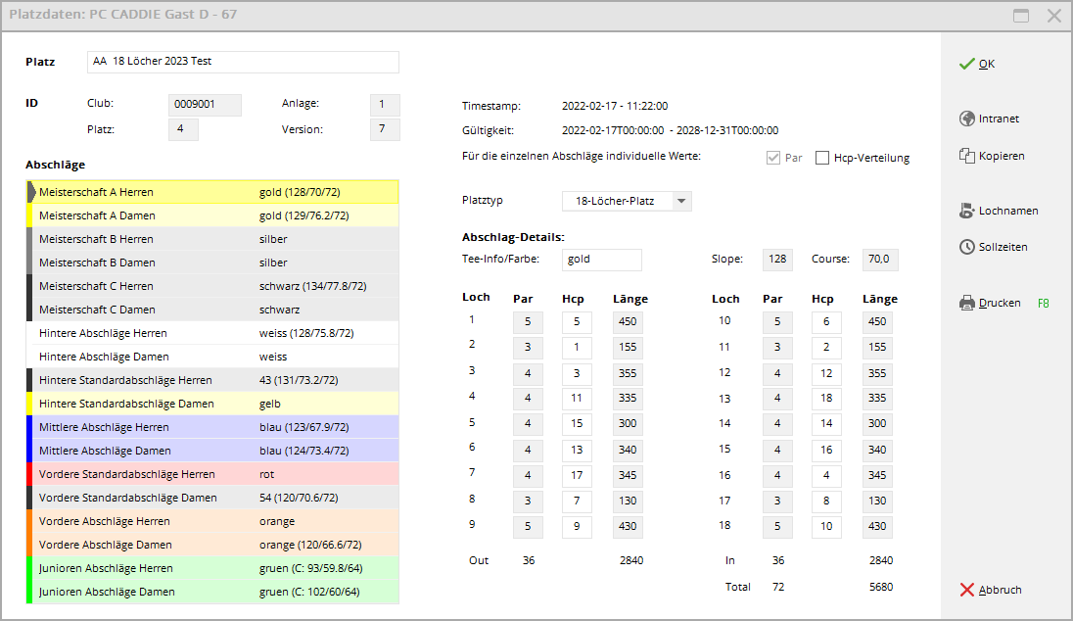
Task: Click the red Abbruch X icon
Action: click(966, 590)
